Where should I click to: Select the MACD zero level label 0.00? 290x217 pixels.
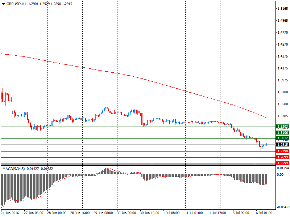point(280,174)
